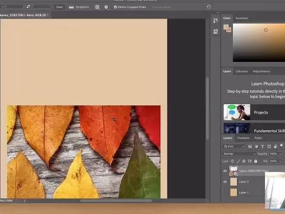Click the canvas vertical scrollbar
Image resolution: width=285 pixels, height=214 pixels.
(207, 108)
